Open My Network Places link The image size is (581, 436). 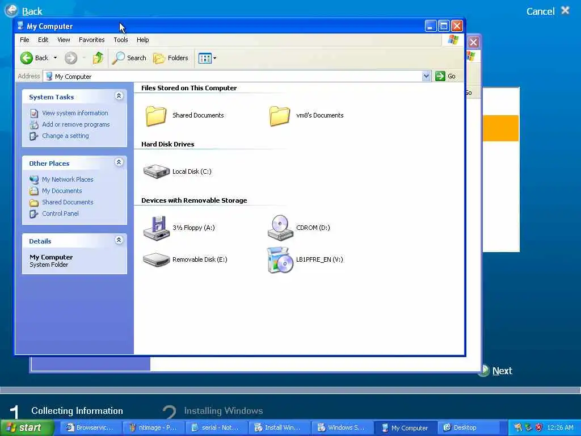click(68, 179)
